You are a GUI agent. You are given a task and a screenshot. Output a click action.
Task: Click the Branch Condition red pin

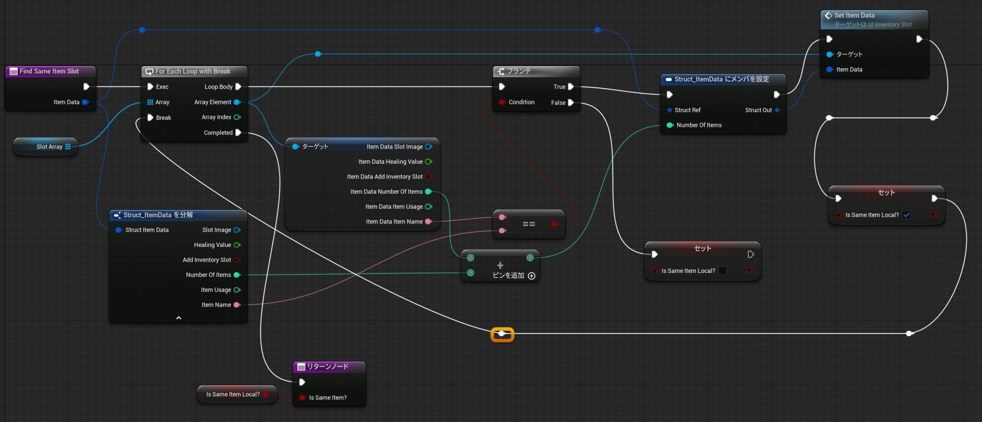(x=502, y=102)
